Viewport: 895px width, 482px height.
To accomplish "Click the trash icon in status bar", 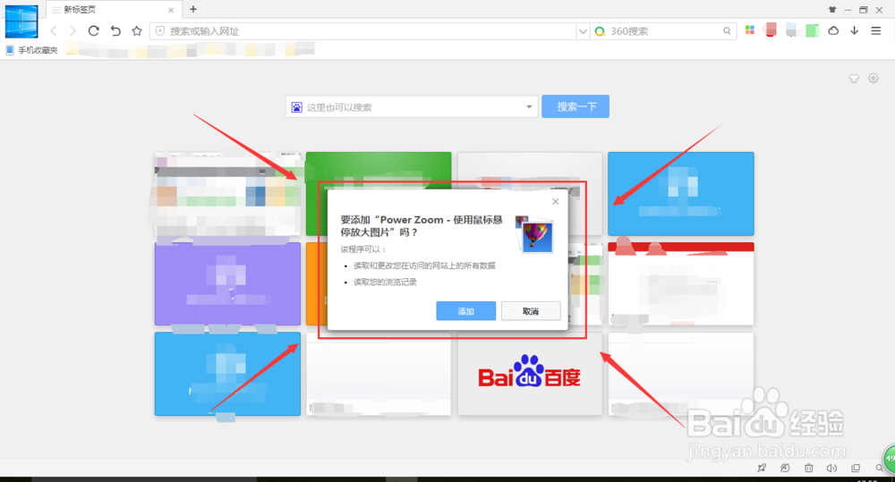I will pyautogui.click(x=809, y=468).
